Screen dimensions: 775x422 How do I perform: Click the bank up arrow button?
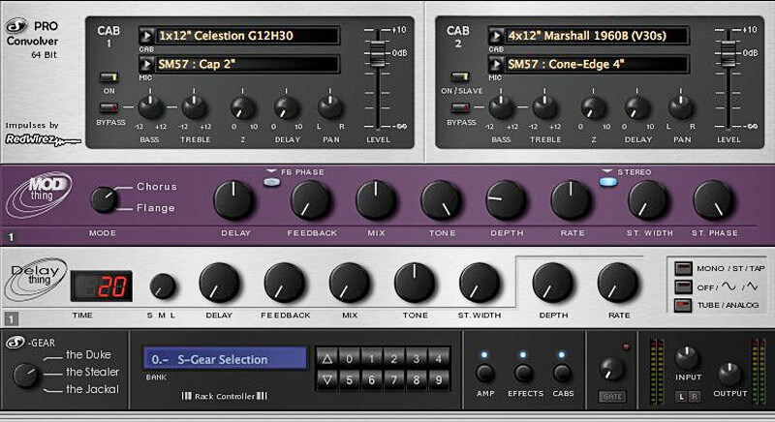pyautogui.click(x=326, y=359)
